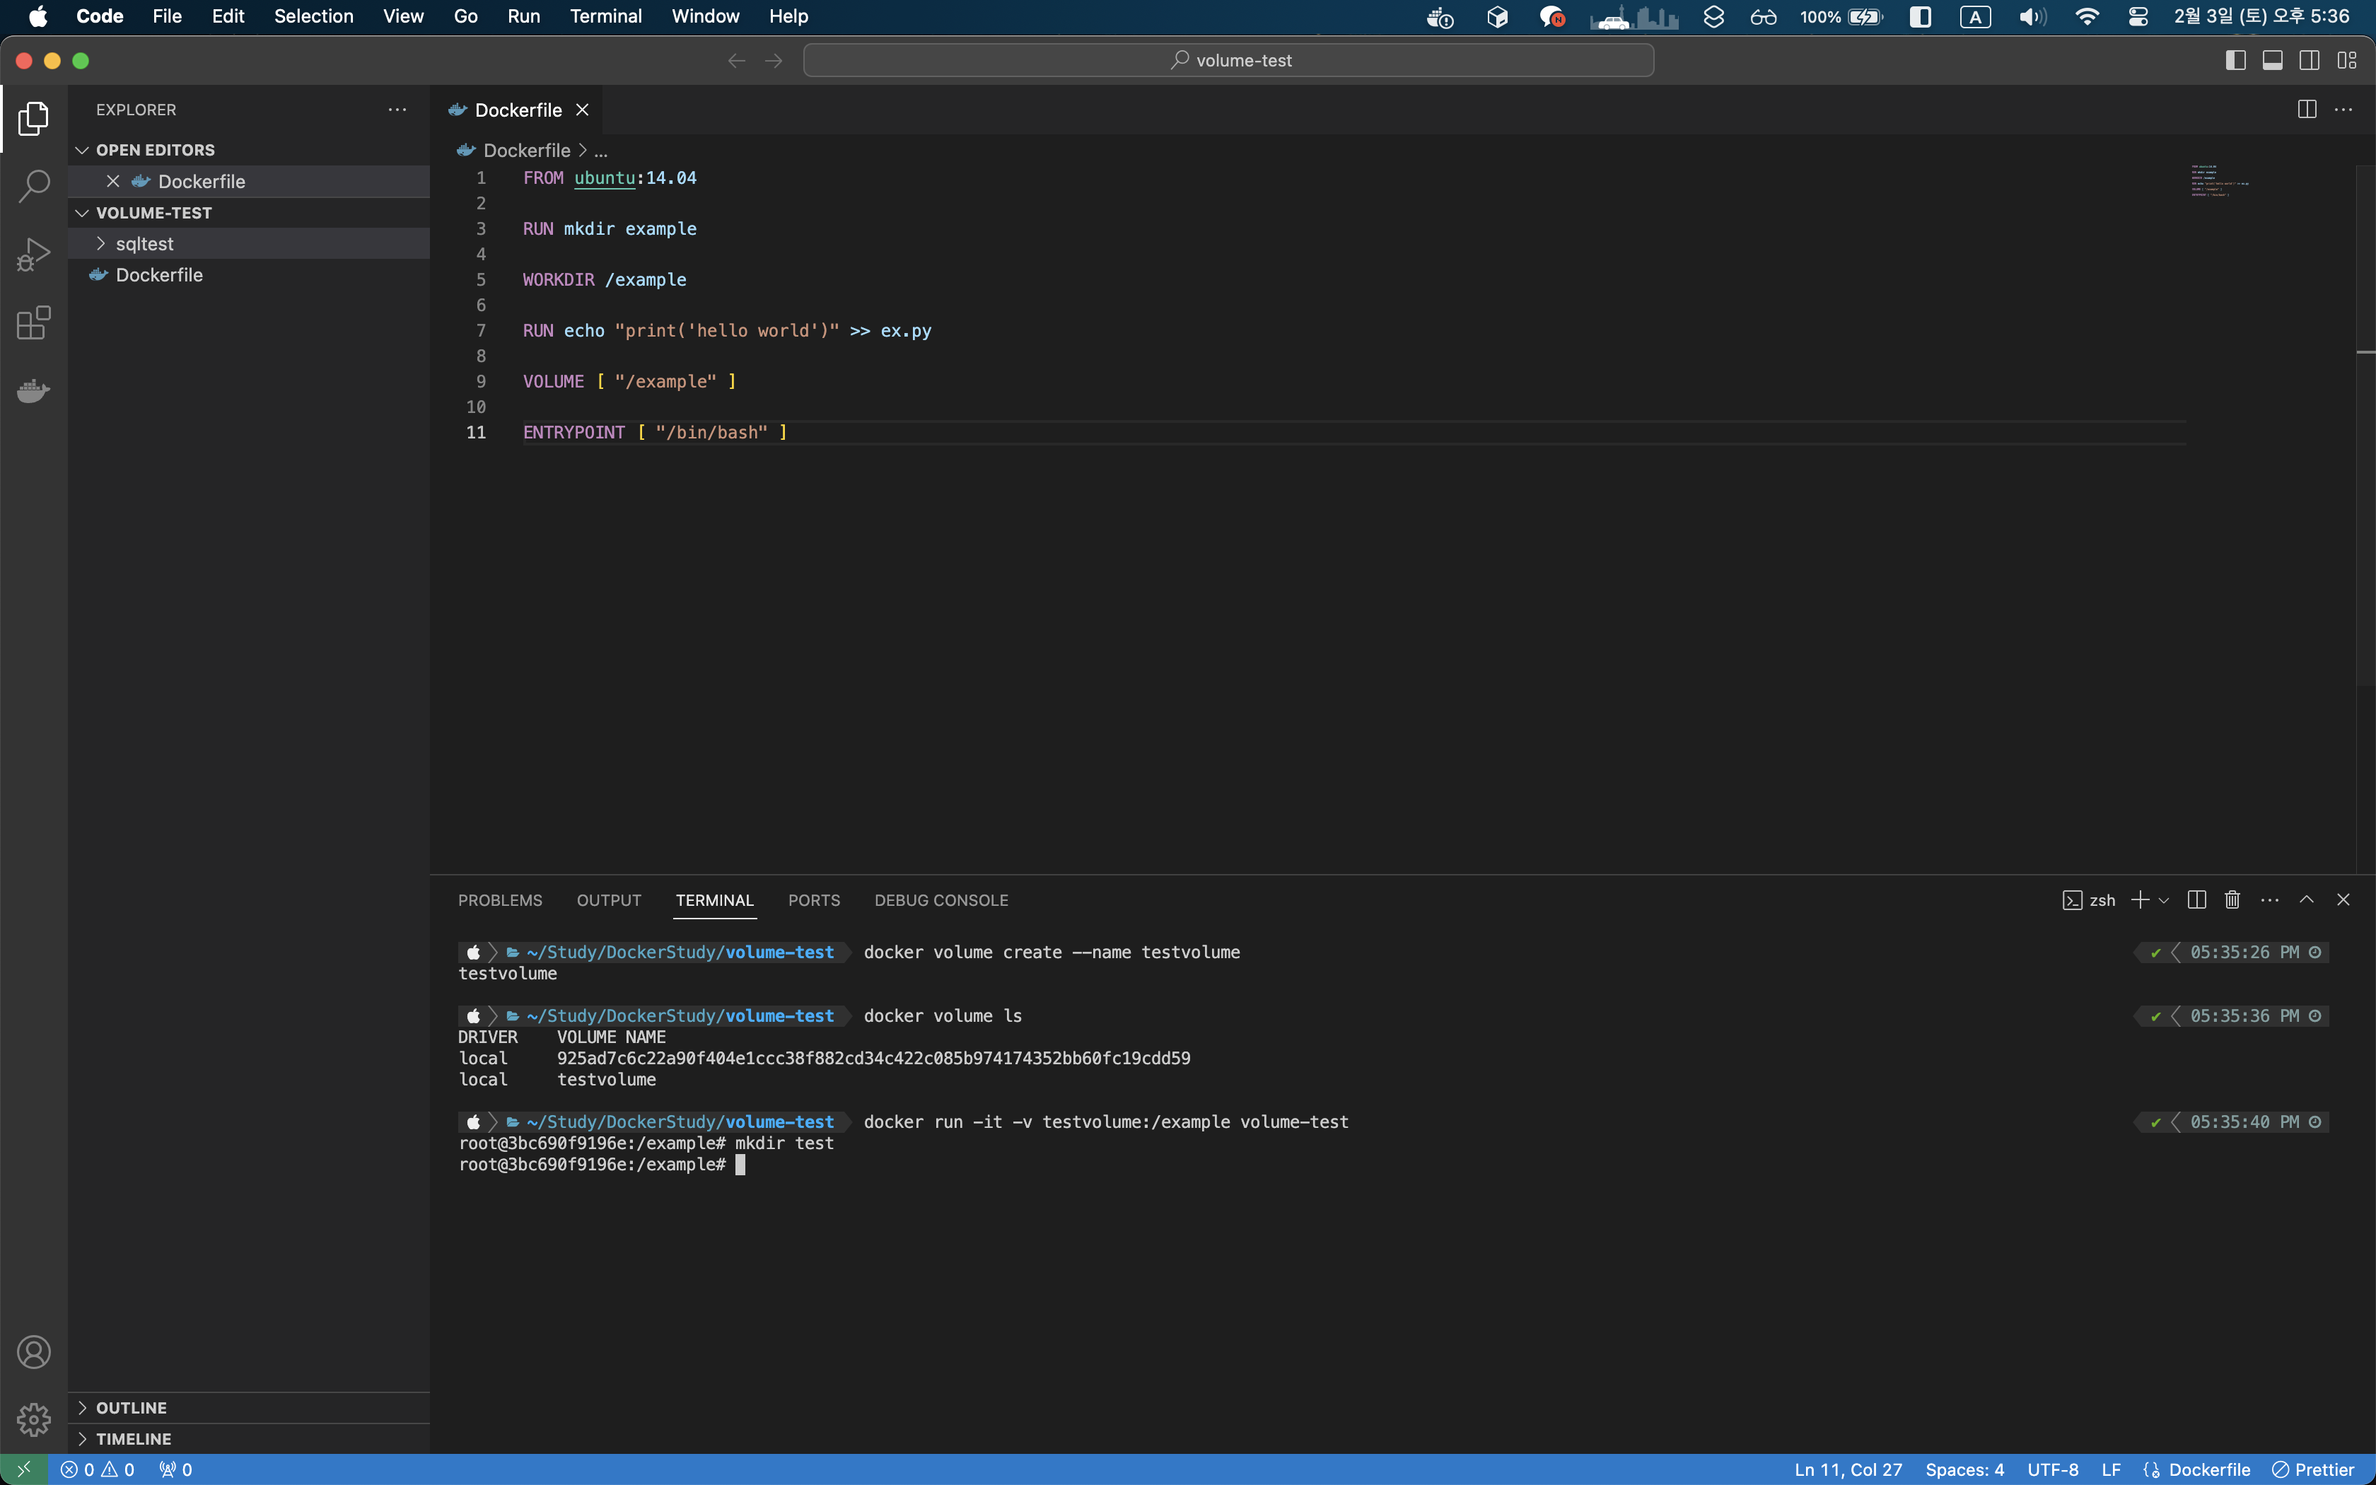Open the Apple menu
Image resolution: width=2376 pixels, height=1485 pixels.
click(38, 17)
